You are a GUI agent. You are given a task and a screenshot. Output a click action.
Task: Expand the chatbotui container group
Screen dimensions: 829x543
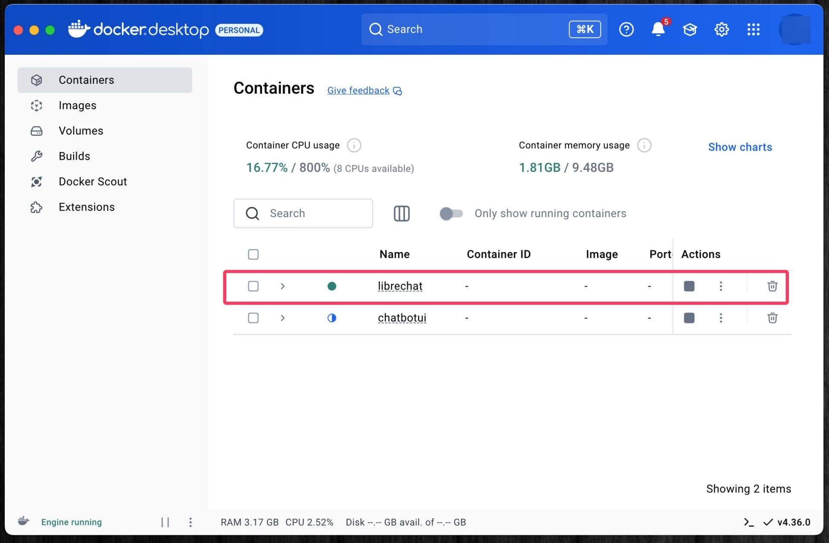coord(282,318)
